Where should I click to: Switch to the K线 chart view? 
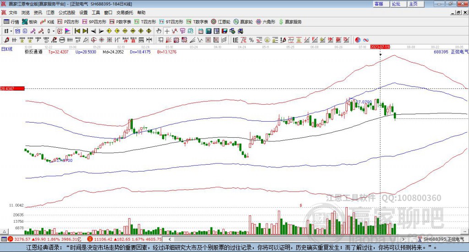click(x=47, y=22)
